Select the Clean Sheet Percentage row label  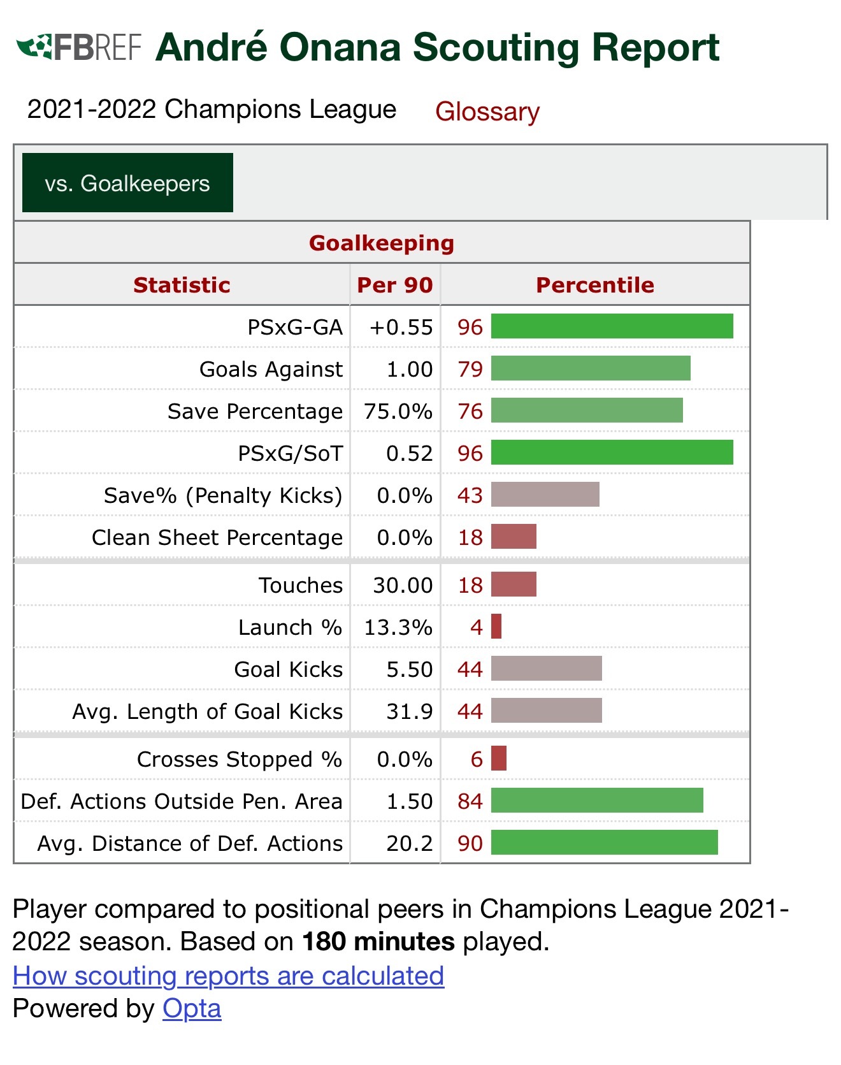[217, 537]
